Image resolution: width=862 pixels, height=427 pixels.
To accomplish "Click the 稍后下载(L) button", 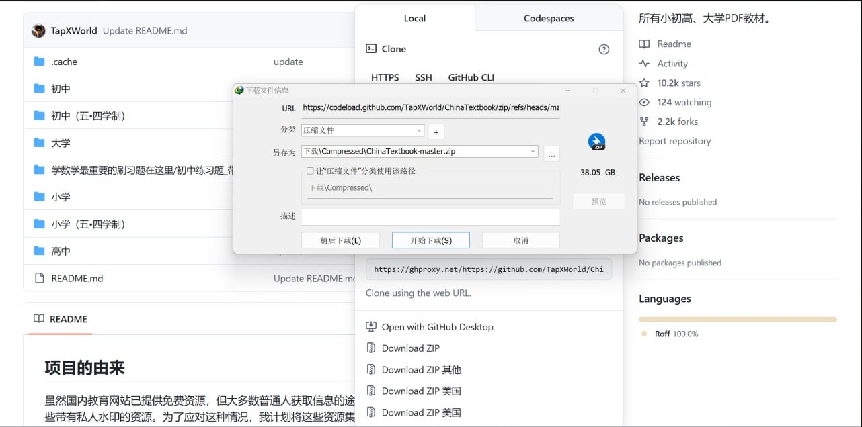I will point(340,240).
